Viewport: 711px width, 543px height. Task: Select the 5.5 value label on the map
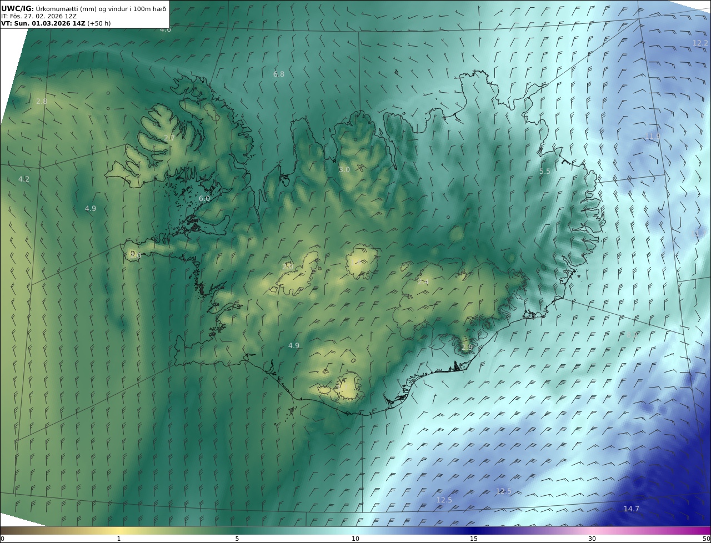(x=545, y=172)
